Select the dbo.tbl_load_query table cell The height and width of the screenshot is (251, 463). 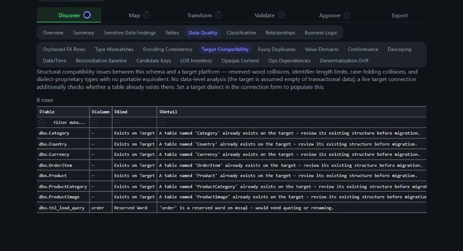pos(63,208)
